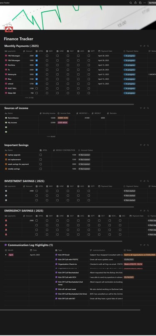
Task: Search within EMERGENCY SAVINGS table
Action: tap(148, 211)
